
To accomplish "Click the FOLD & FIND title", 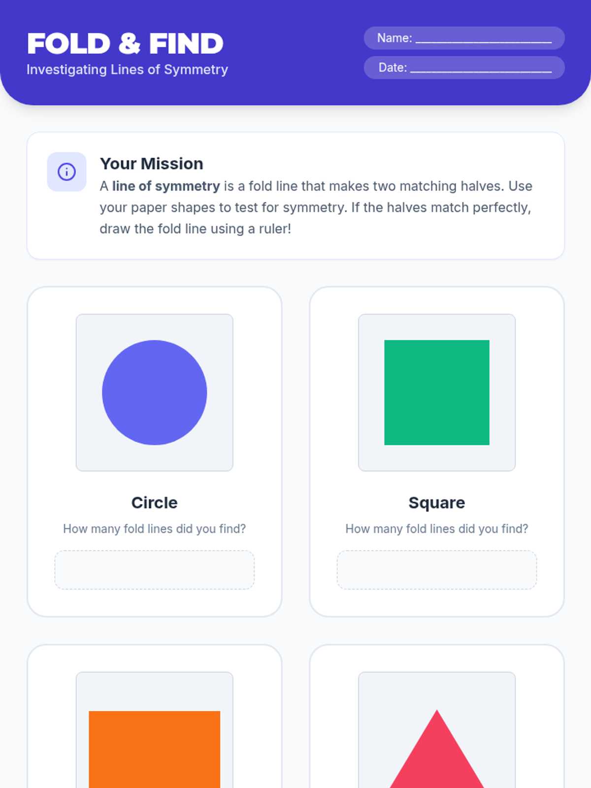I will [x=125, y=43].
